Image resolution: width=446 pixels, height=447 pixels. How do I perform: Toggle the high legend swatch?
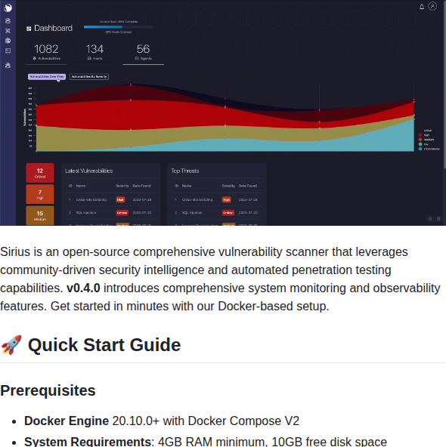click(420, 135)
